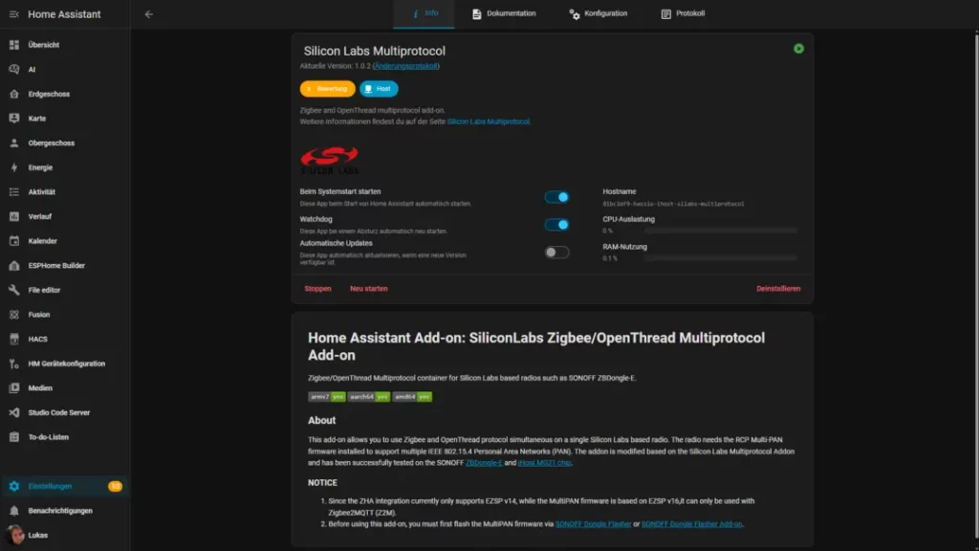979x551 pixels.
Task: Open To-do-Listen clipboard icon
Action: tap(13, 436)
